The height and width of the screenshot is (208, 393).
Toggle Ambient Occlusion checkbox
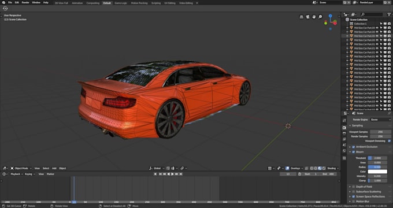tap(353, 147)
